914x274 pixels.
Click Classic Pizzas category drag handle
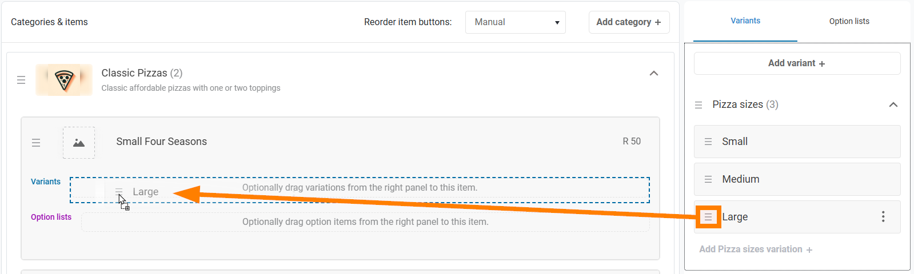click(x=21, y=80)
